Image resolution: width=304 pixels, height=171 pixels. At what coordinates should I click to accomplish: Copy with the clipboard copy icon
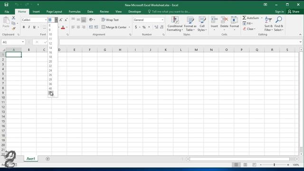(x=13, y=23)
